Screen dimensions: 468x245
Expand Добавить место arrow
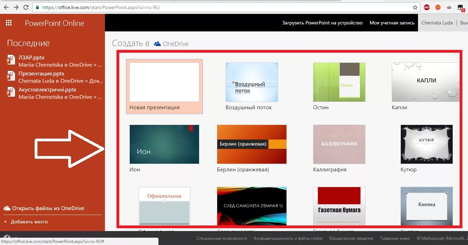tap(5, 222)
